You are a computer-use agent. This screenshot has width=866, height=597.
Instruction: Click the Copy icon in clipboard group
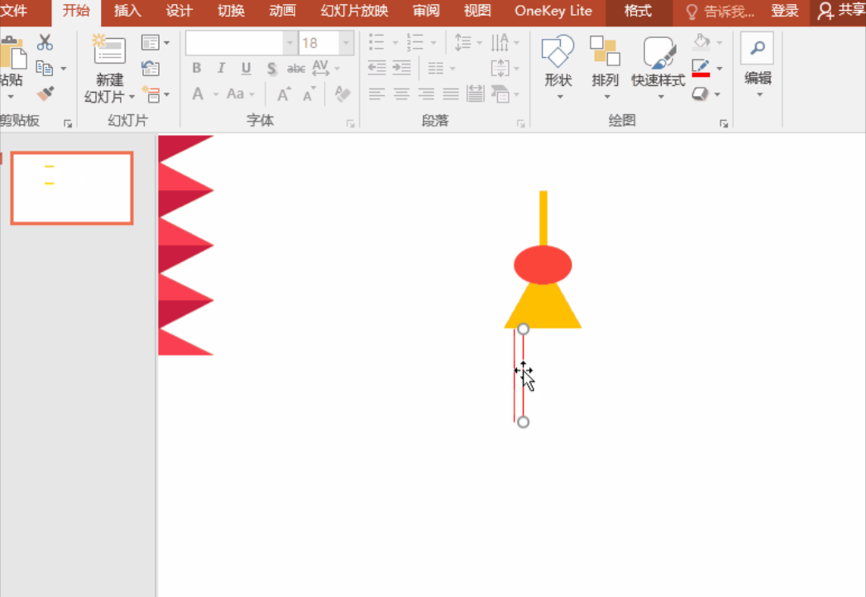pyautogui.click(x=44, y=68)
